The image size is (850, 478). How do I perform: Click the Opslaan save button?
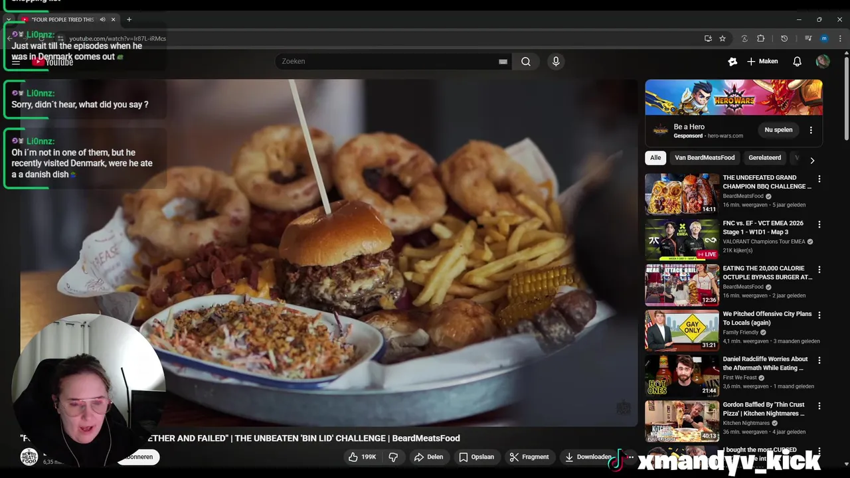476,457
